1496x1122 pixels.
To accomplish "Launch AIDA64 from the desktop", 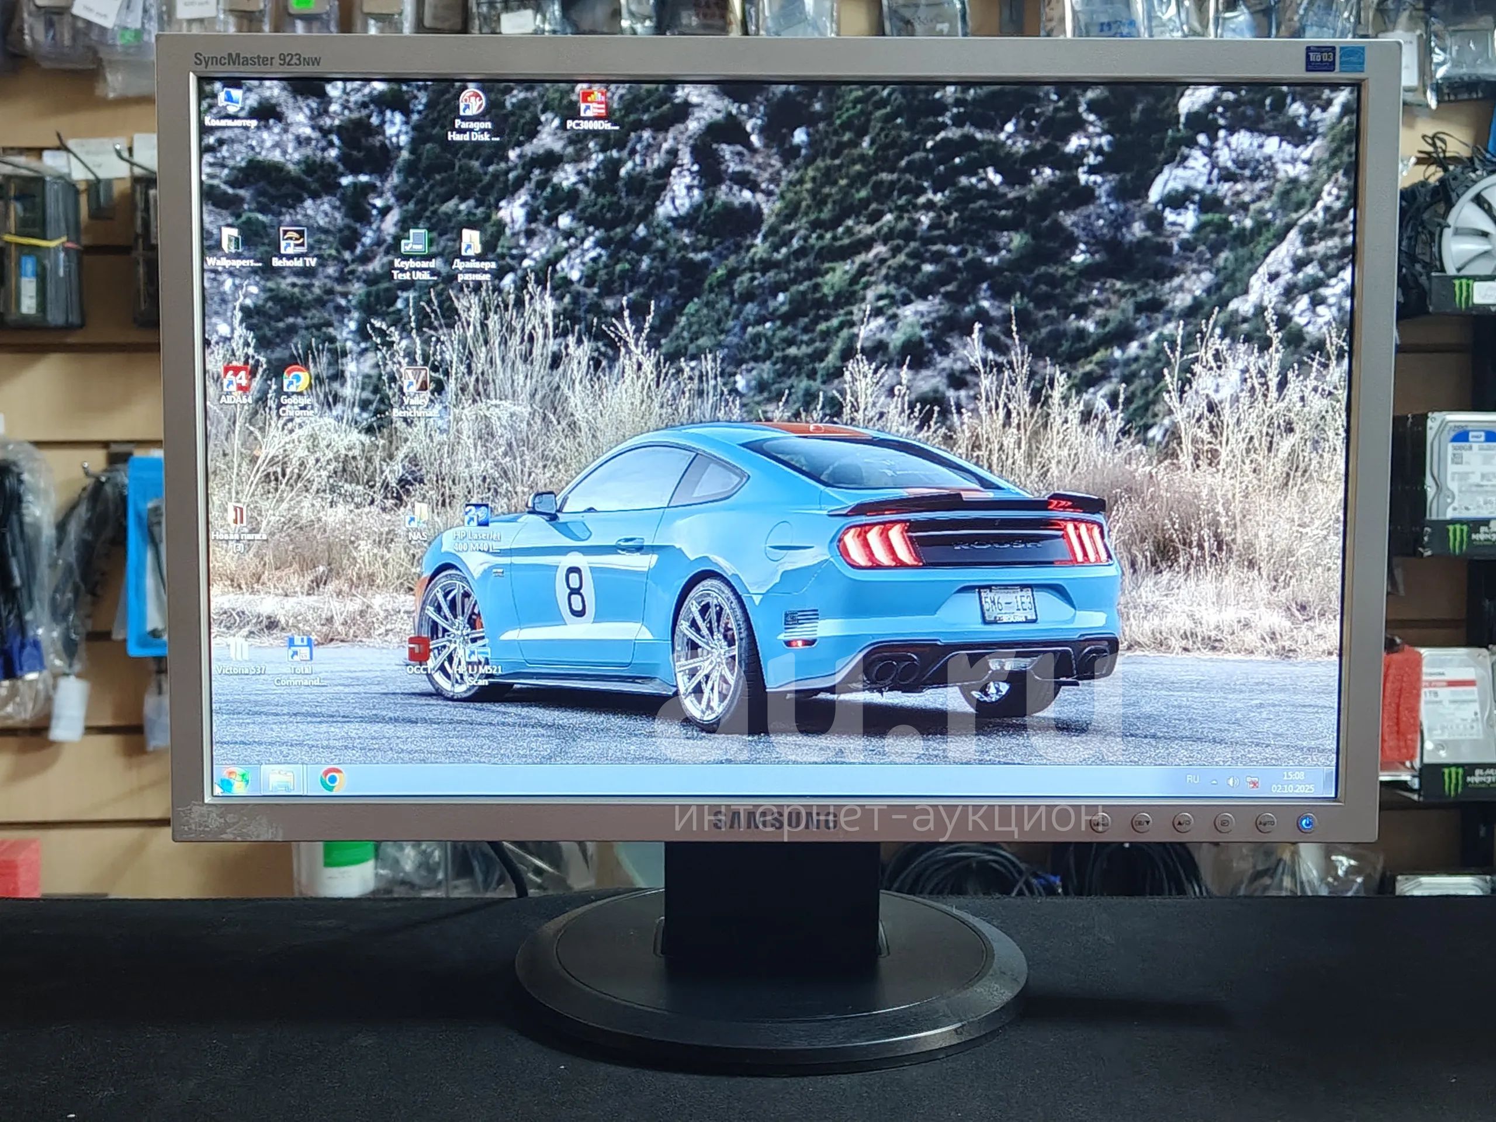I will click(236, 380).
